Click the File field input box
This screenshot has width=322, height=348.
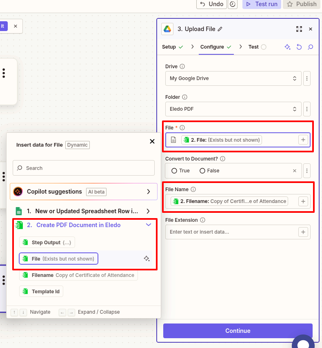(238, 140)
